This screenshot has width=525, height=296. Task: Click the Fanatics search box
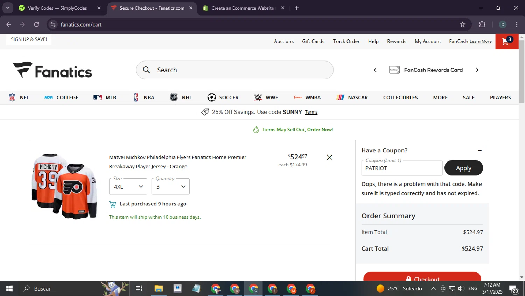pos(234,70)
